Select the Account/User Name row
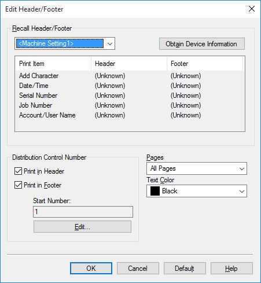Viewport: 261px width, 283px height. pyautogui.click(x=129, y=115)
